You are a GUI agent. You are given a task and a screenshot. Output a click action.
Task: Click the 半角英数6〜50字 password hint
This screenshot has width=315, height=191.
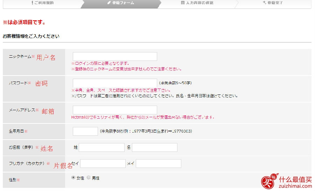point(175,83)
